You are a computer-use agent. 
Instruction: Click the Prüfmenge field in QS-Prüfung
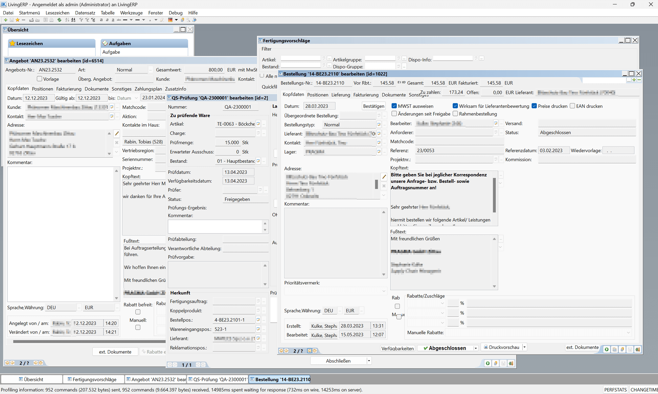point(228,142)
